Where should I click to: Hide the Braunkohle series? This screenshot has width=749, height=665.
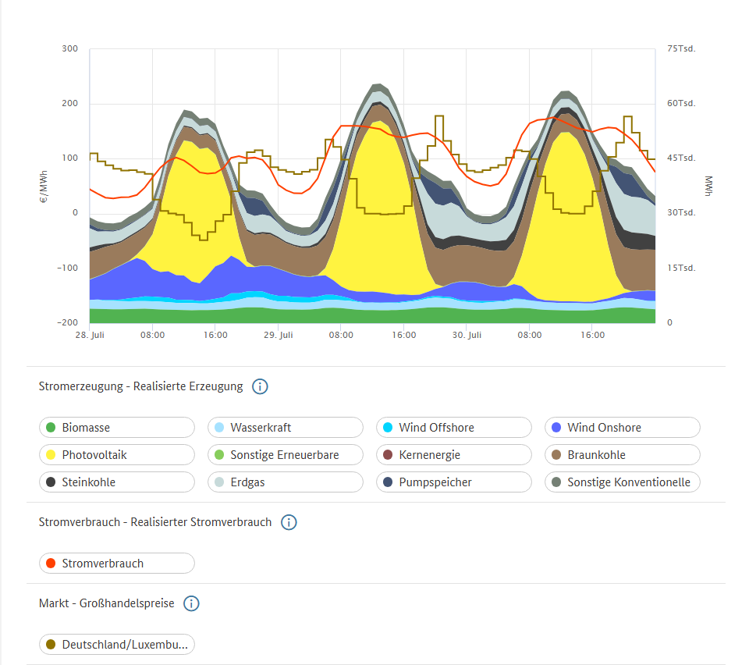pyautogui.click(x=622, y=455)
